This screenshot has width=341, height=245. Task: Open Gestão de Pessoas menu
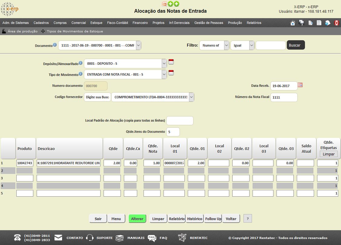209,23
